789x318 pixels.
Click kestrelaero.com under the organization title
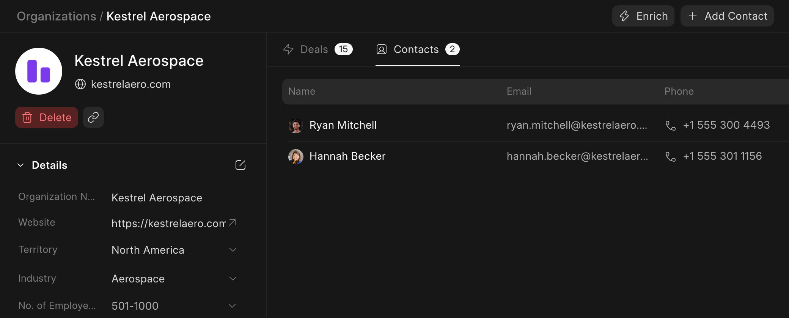pyautogui.click(x=131, y=84)
